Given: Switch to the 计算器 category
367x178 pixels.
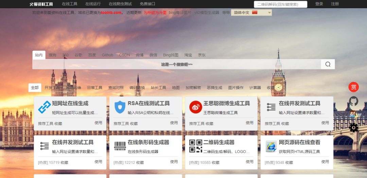Looking at the screenshot, I should [x=255, y=88].
